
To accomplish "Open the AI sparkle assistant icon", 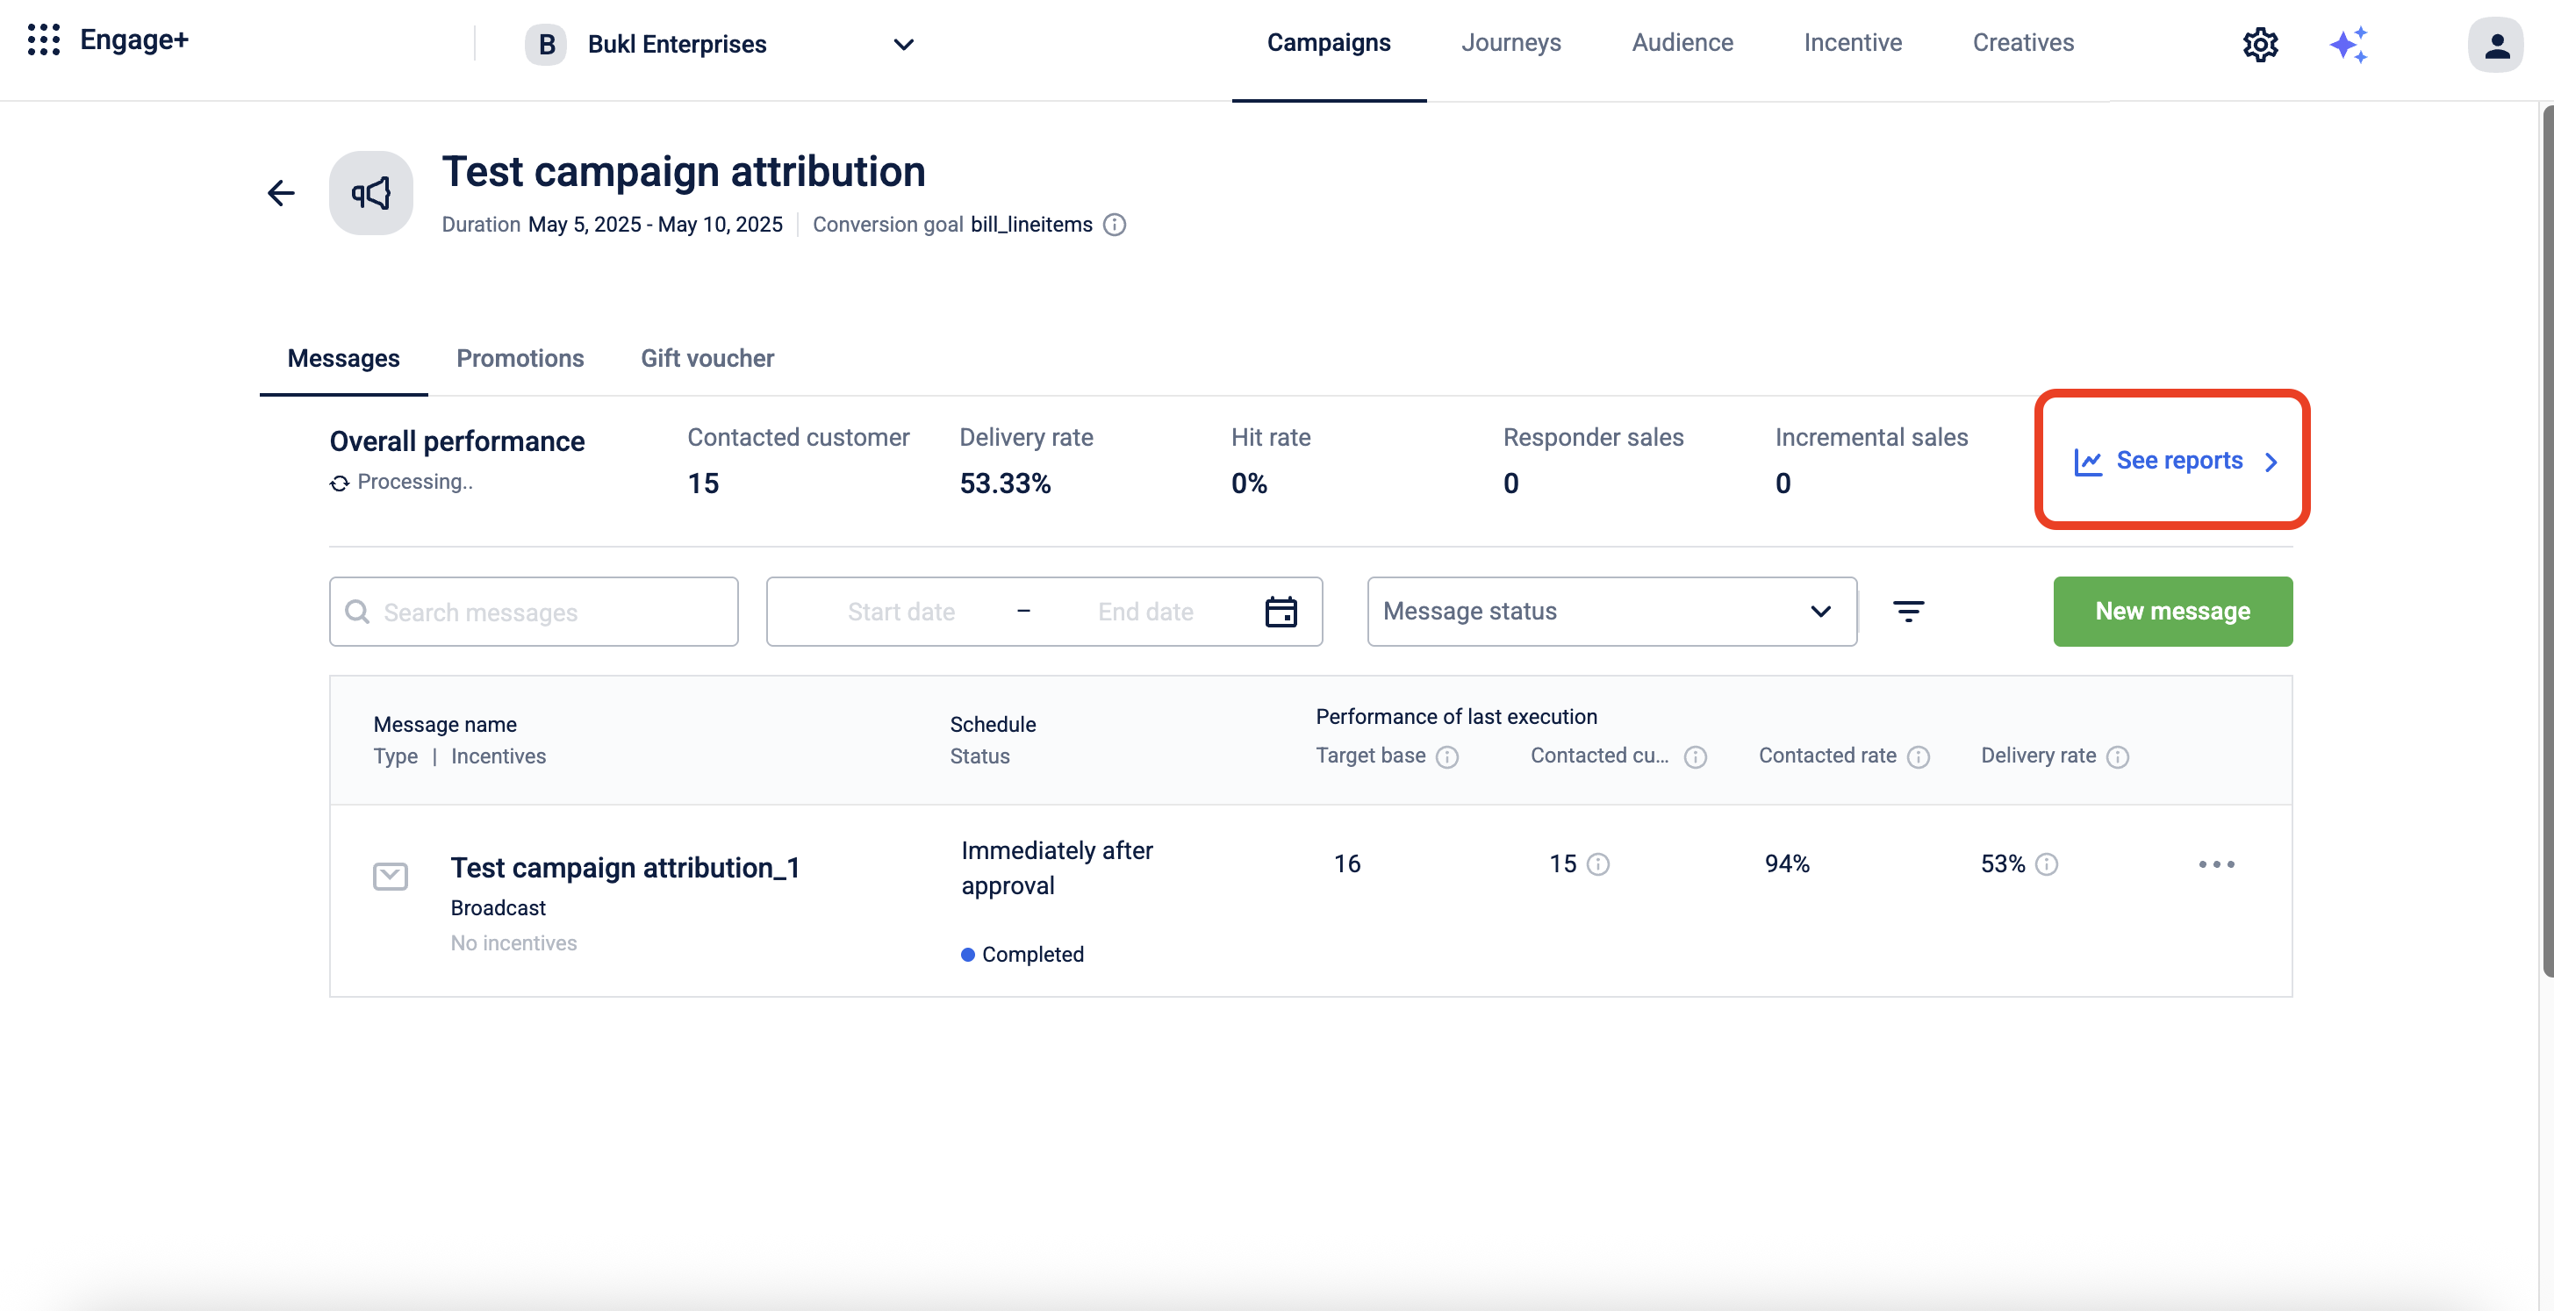I will tap(2349, 45).
